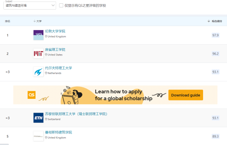Click the United States location under 麻省理工学院
The image size is (227, 145).
55,55
